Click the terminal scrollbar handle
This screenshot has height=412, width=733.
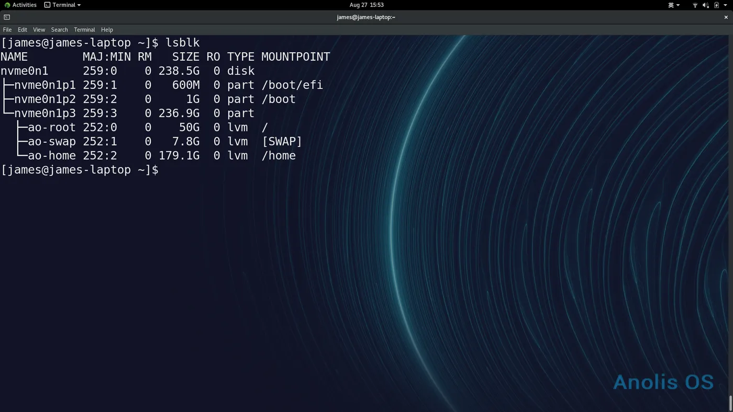pos(730,403)
